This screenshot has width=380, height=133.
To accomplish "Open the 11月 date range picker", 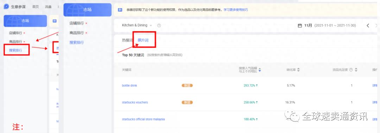I will (327, 25).
